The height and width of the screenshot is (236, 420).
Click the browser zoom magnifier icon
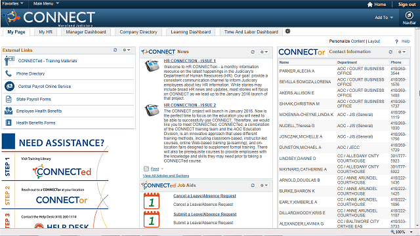392,231
